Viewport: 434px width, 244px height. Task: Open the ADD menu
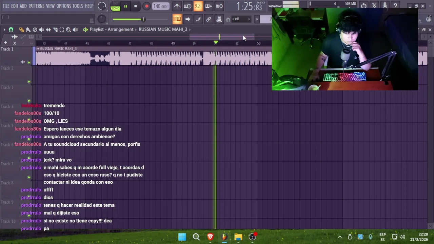[x=23, y=6]
